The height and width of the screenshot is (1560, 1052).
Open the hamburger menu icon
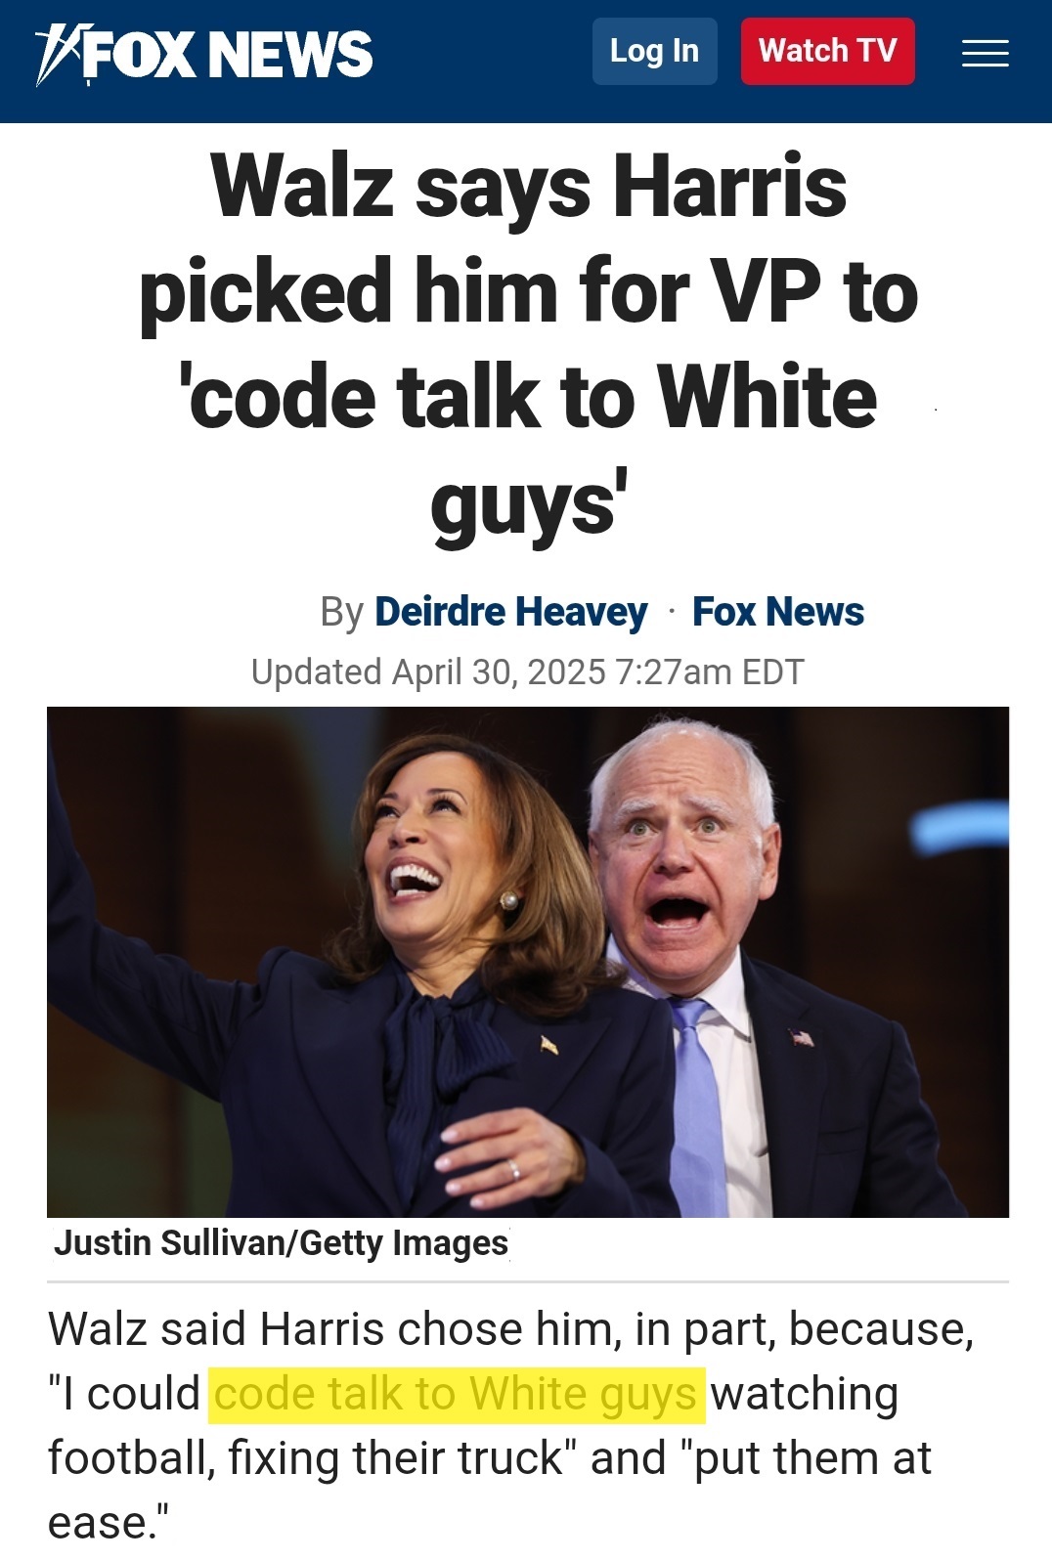pos(985,53)
